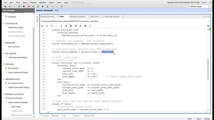Collapse the IP INTEGRATOR section
This screenshot has width=214, height=120.
pos(3,24)
